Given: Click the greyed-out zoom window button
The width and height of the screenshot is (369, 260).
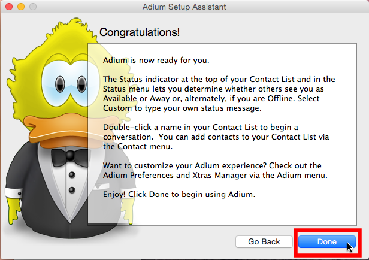Looking at the screenshot, I should [33, 7].
